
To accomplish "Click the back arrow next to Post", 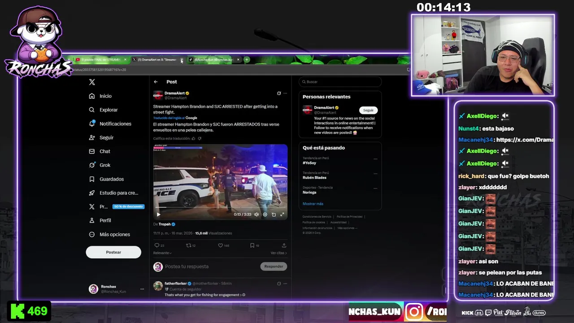I will [x=156, y=82].
